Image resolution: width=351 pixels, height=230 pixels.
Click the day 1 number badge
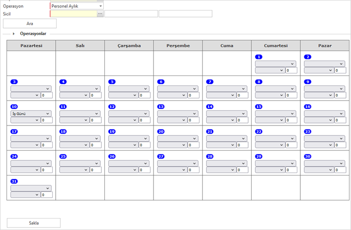pos(259,57)
